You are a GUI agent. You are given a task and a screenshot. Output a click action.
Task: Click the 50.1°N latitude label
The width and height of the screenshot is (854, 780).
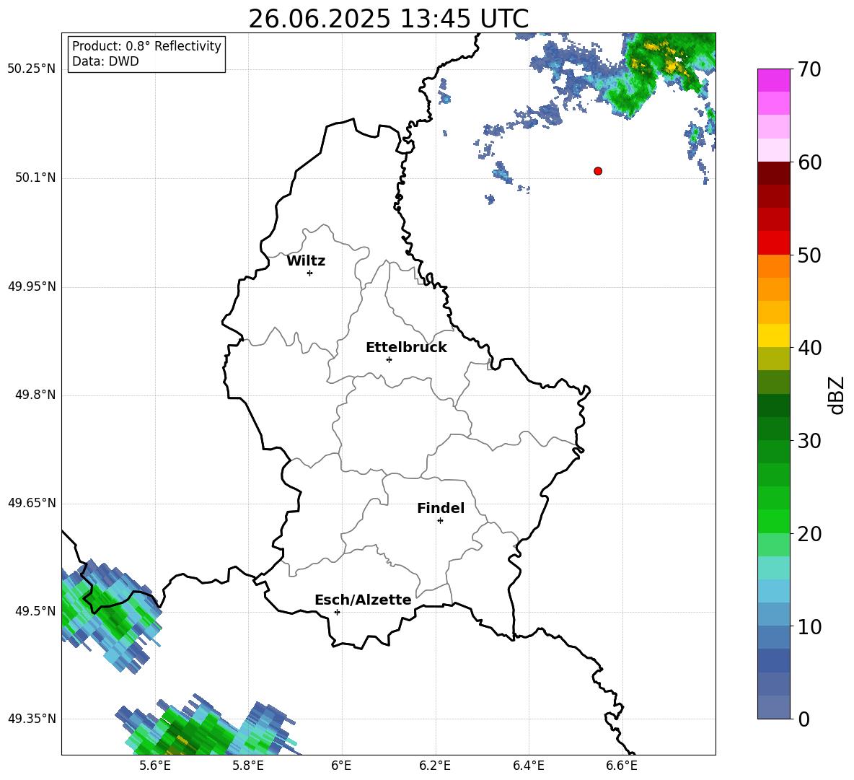click(x=35, y=178)
